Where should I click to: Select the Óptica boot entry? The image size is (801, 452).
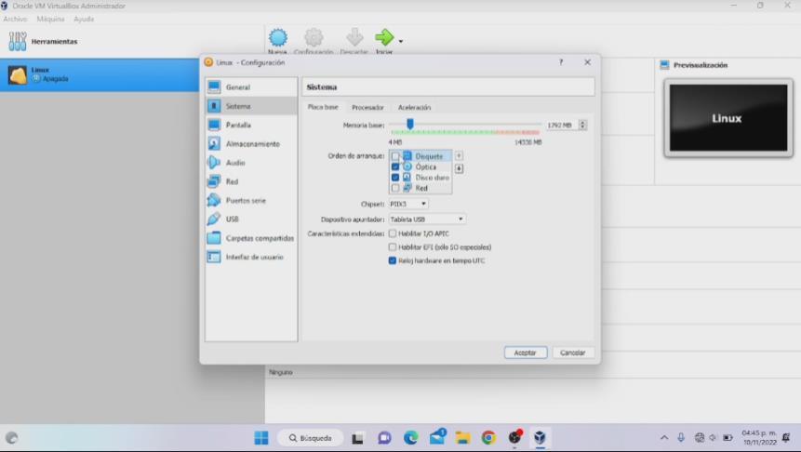[420, 167]
